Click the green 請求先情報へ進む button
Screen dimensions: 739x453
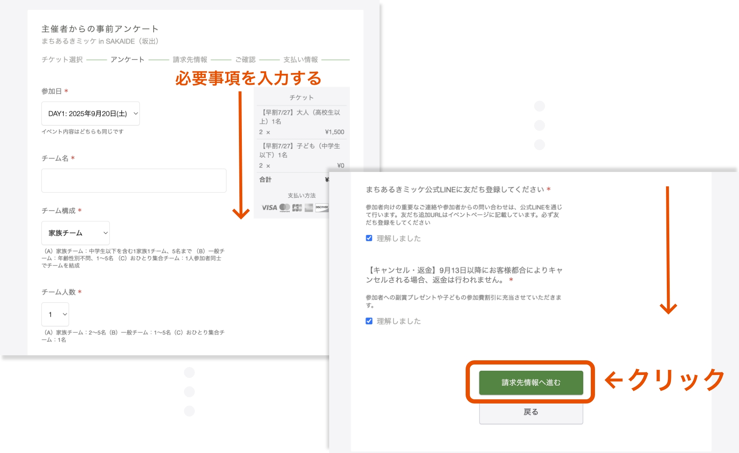tap(531, 382)
